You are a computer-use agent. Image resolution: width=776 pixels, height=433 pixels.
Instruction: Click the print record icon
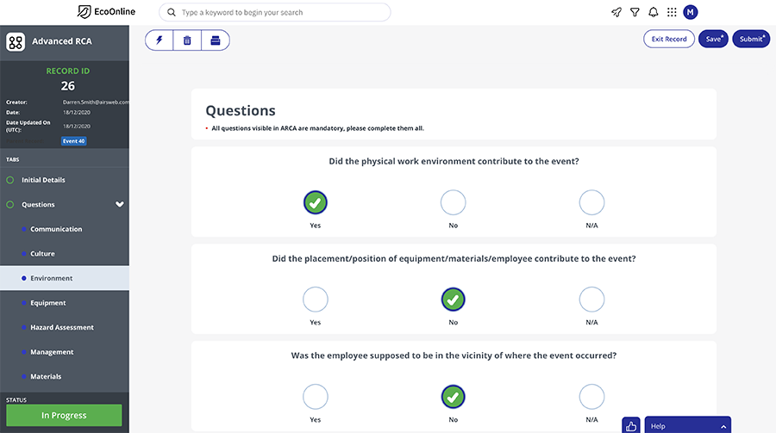pyautogui.click(x=216, y=40)
